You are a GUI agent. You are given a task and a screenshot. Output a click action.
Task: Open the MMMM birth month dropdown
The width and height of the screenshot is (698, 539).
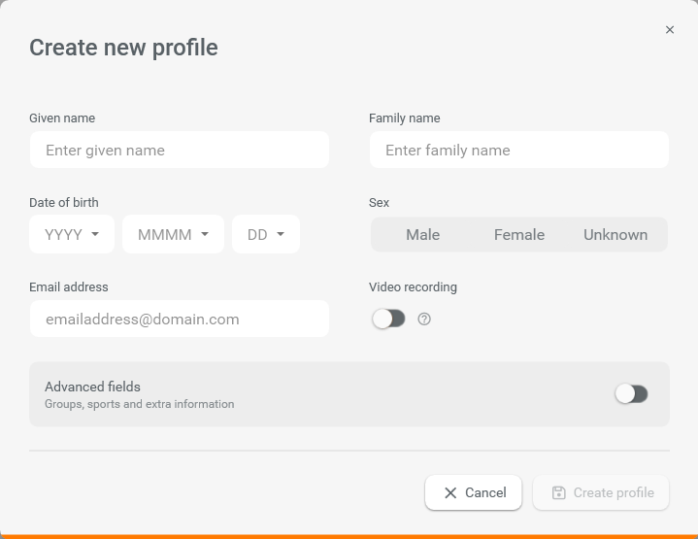(x=173, y=234)
